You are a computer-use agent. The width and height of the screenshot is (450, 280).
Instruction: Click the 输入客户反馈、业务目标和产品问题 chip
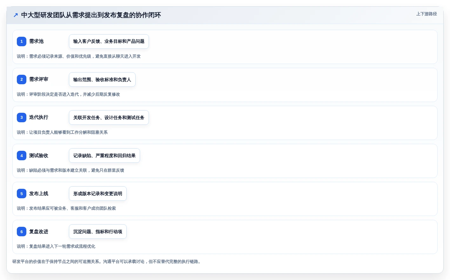click(109, 41)
